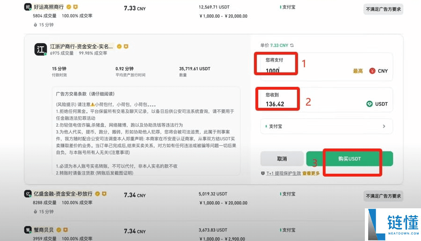Click 支付宝 label in 亿盛金融 row
421x241 pixels.
pos(289,194)
